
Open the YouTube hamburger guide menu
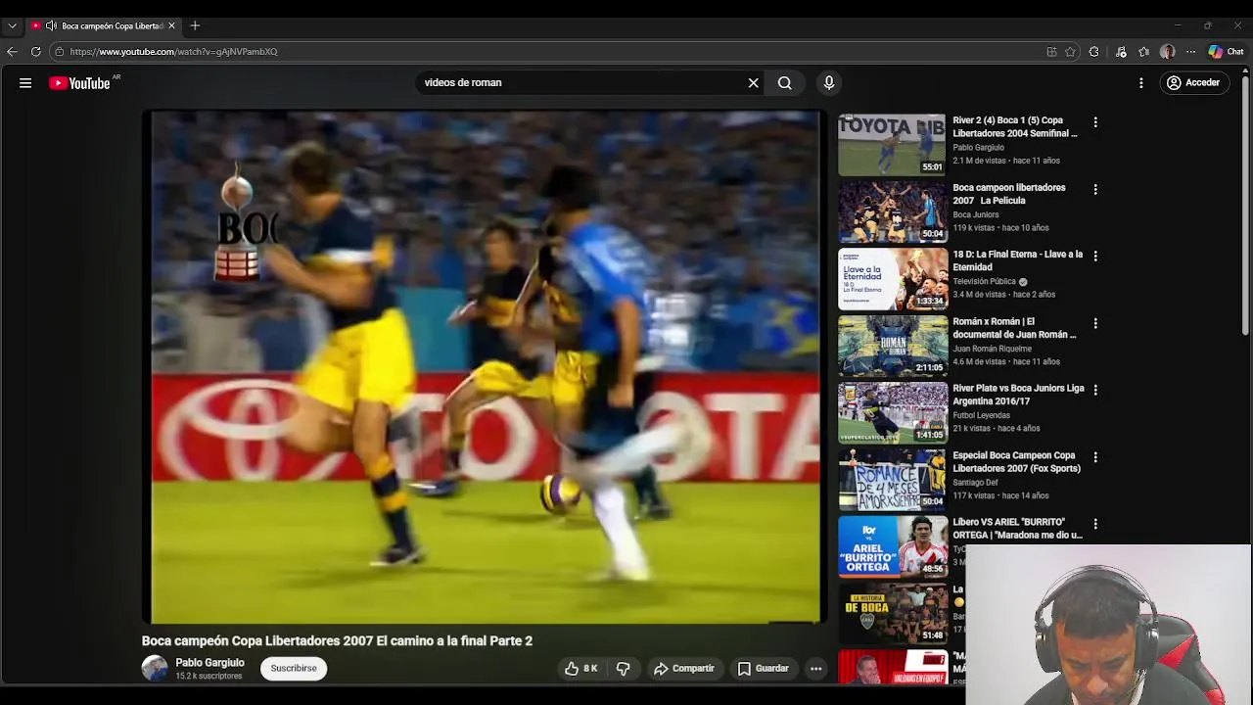point(25,83)
